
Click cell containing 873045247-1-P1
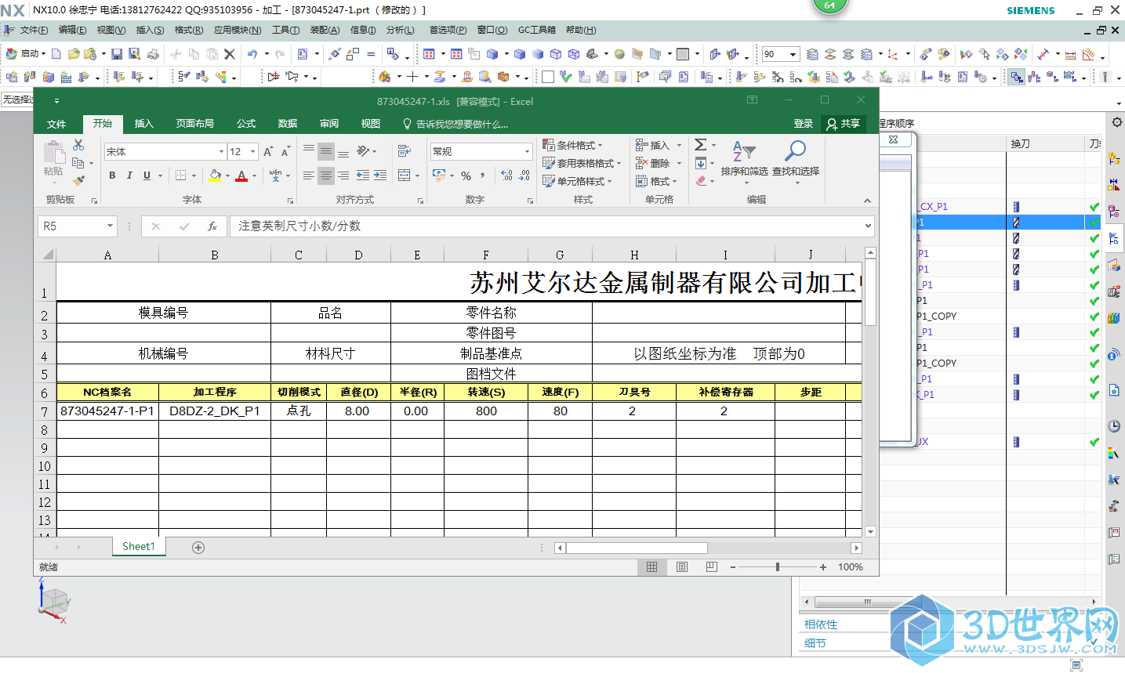107,411
